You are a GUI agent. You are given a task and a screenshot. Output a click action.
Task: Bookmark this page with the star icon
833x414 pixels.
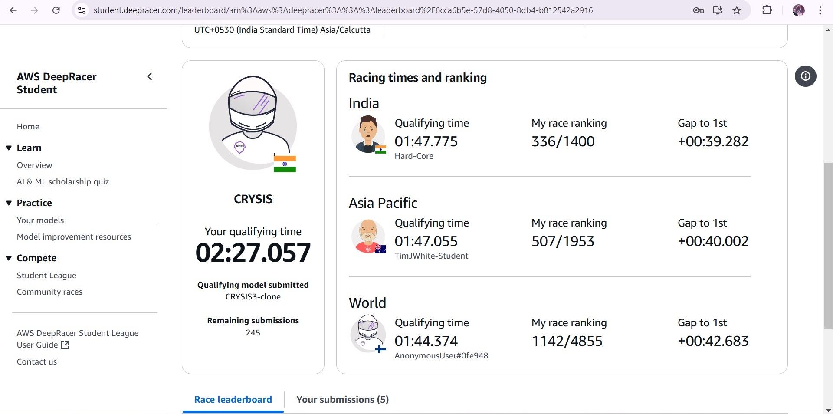coord(737,10)
